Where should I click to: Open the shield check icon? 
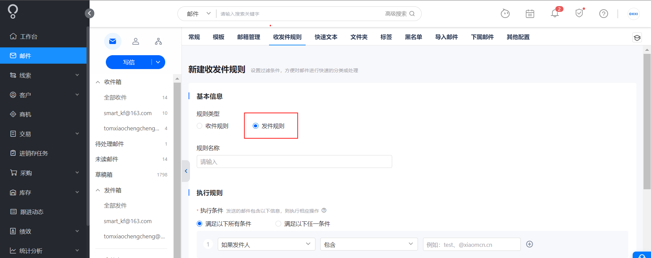tap(579, 13)
